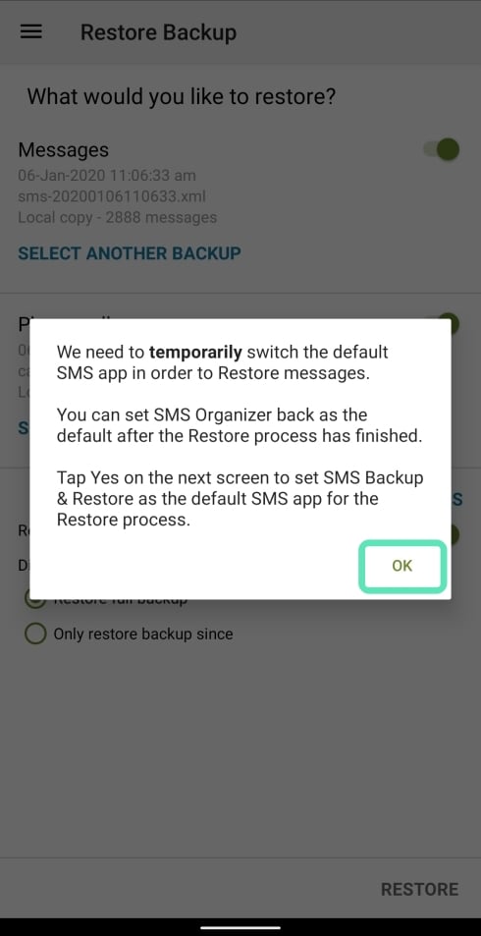Toggle the switch peeking out beside the OK button
This screenshot has height=936, width=481.
(455, 535)
